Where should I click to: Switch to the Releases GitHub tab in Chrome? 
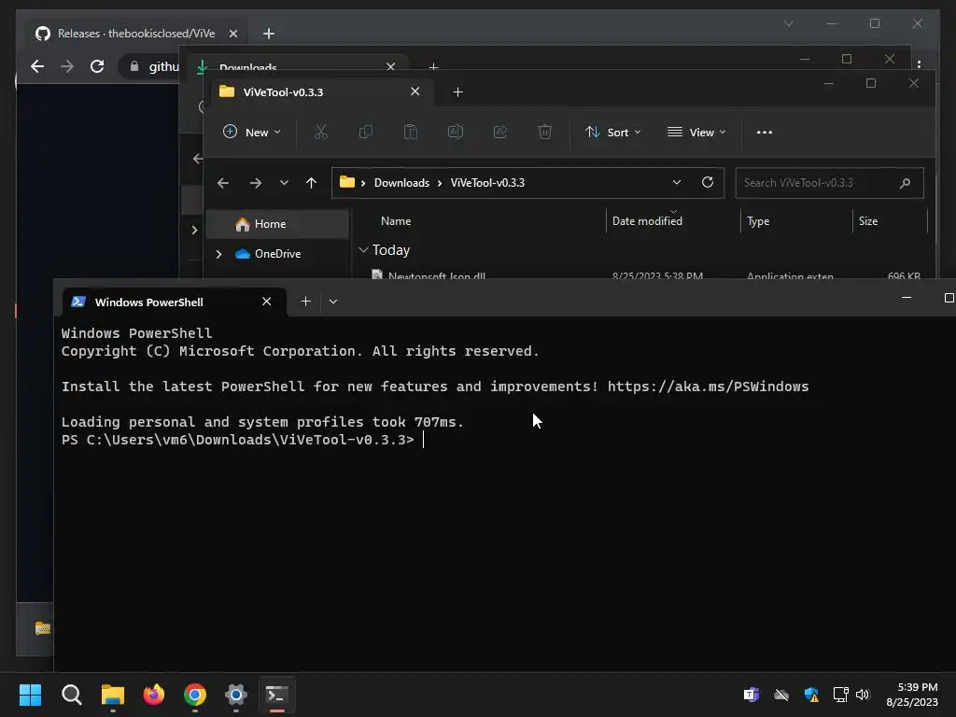click(136, 34)
